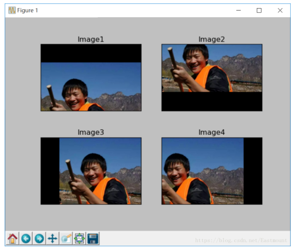Click the Image2 subplot picture
The image size is (292, 248).
212,78
